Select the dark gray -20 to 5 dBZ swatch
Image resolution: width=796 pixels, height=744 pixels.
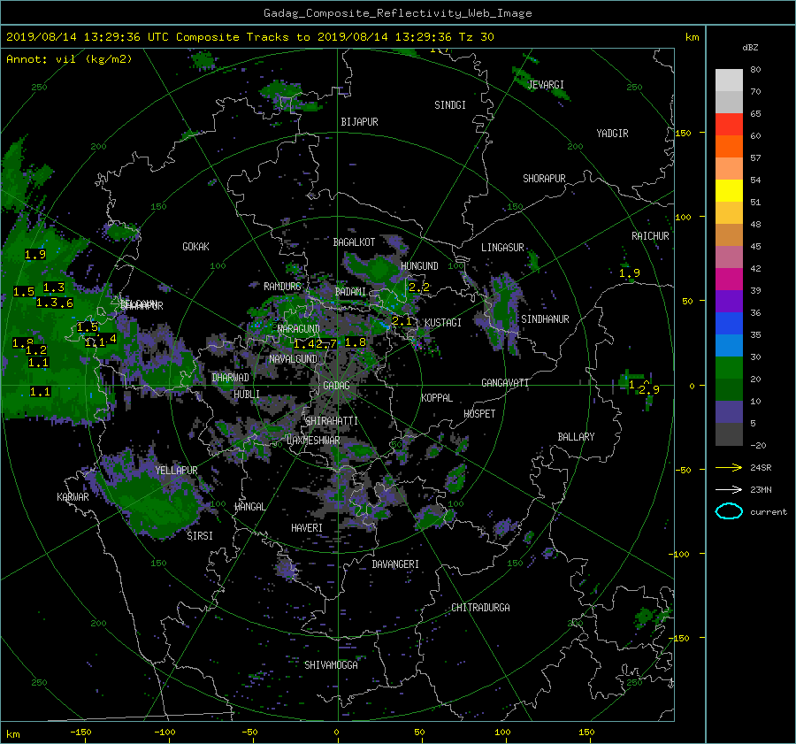pyautogui.click(x=729, y=433)
